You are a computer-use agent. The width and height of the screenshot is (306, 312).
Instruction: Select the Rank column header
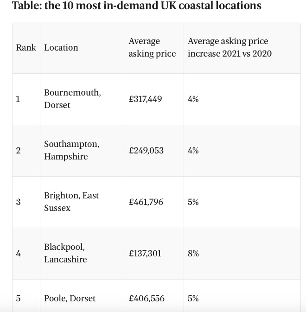(26, 48)
